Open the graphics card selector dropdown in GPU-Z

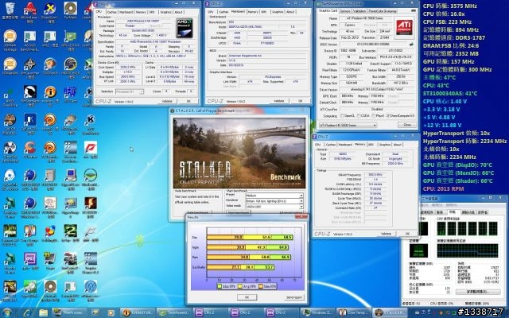tap(348, 125)
